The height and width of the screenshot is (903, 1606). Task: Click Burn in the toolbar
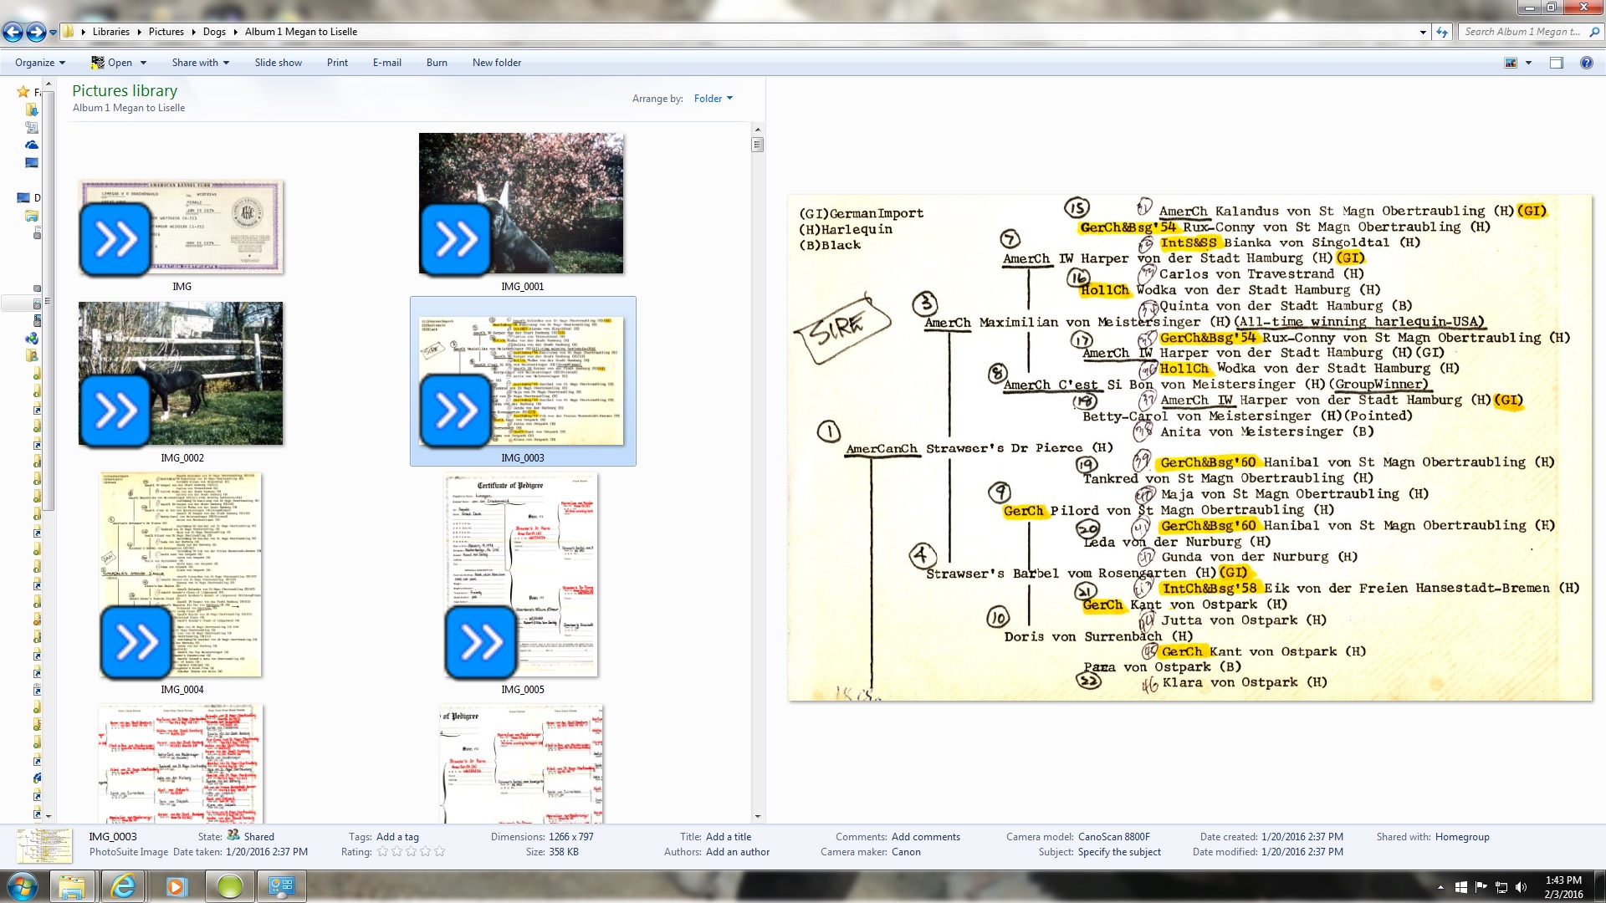(x=437, y=63)
